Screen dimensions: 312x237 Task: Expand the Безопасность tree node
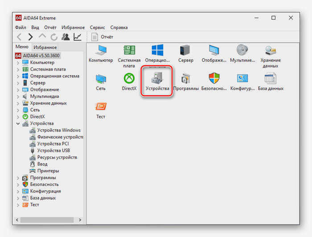[x=18, y=185]
